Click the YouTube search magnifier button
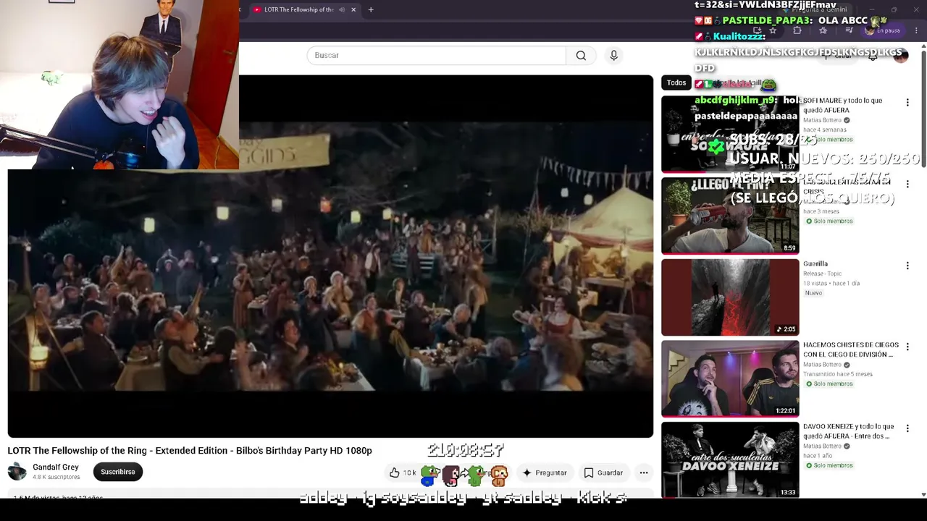 click(581, 55)
